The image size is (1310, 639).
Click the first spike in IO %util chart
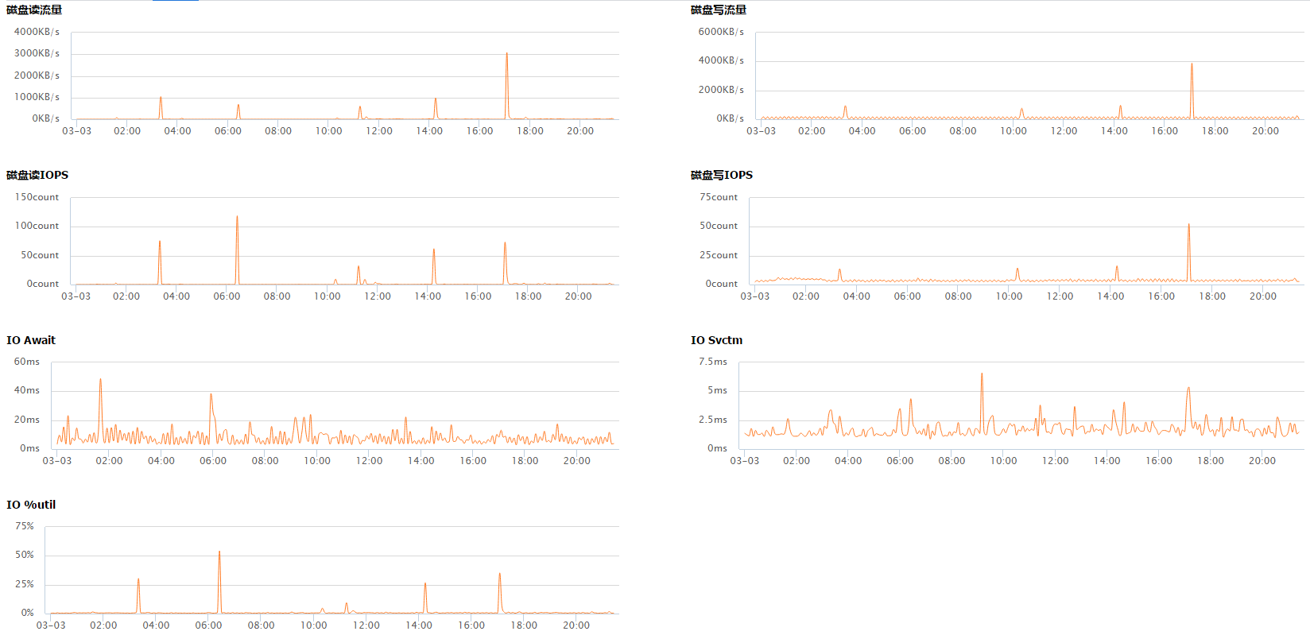click(138, 580)
